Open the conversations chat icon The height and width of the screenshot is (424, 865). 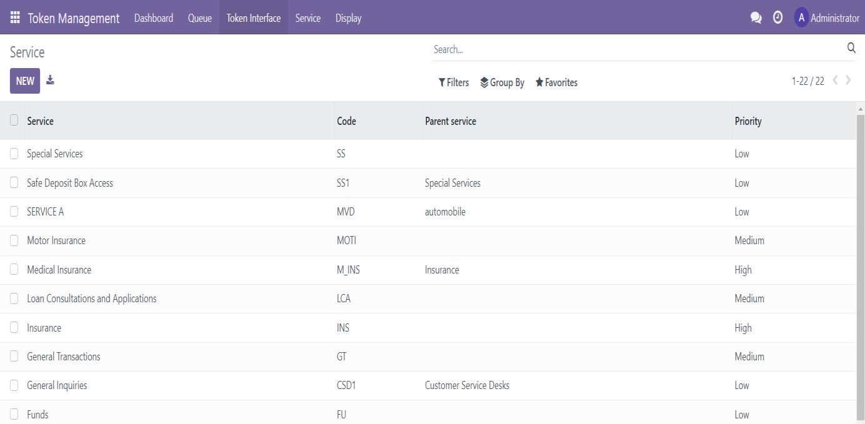pyautogui.click(x=756, y=18)
